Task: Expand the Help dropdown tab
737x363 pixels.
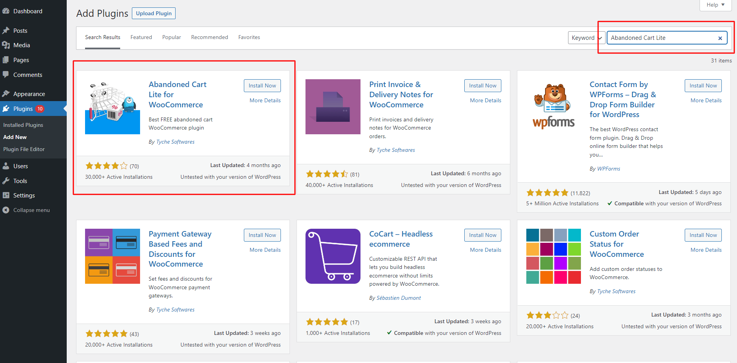Action: [716, 5]
